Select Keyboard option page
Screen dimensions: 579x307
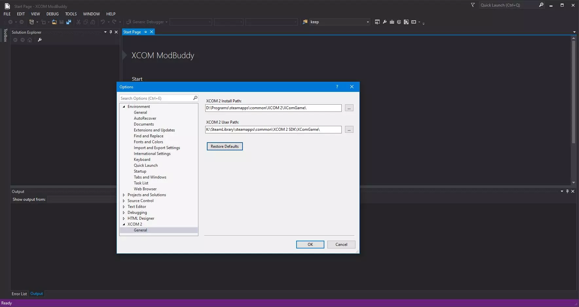[x=142, y=160]
